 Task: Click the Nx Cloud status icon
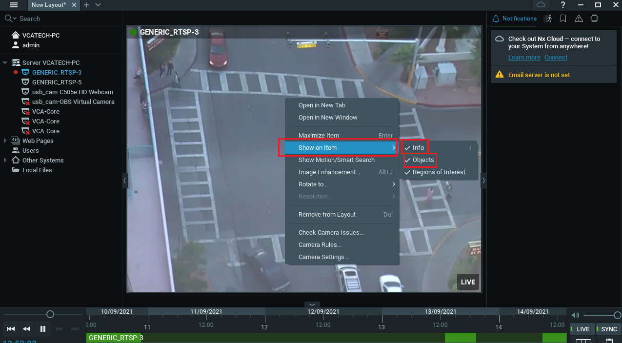pyautogui.click(x=541, y=5)
